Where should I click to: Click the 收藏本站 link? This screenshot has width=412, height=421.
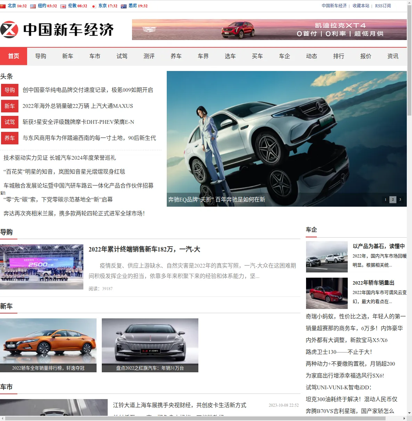361,6
